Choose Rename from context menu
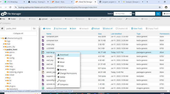Viewport: 170px width, 94px height. tap(68, 70)
